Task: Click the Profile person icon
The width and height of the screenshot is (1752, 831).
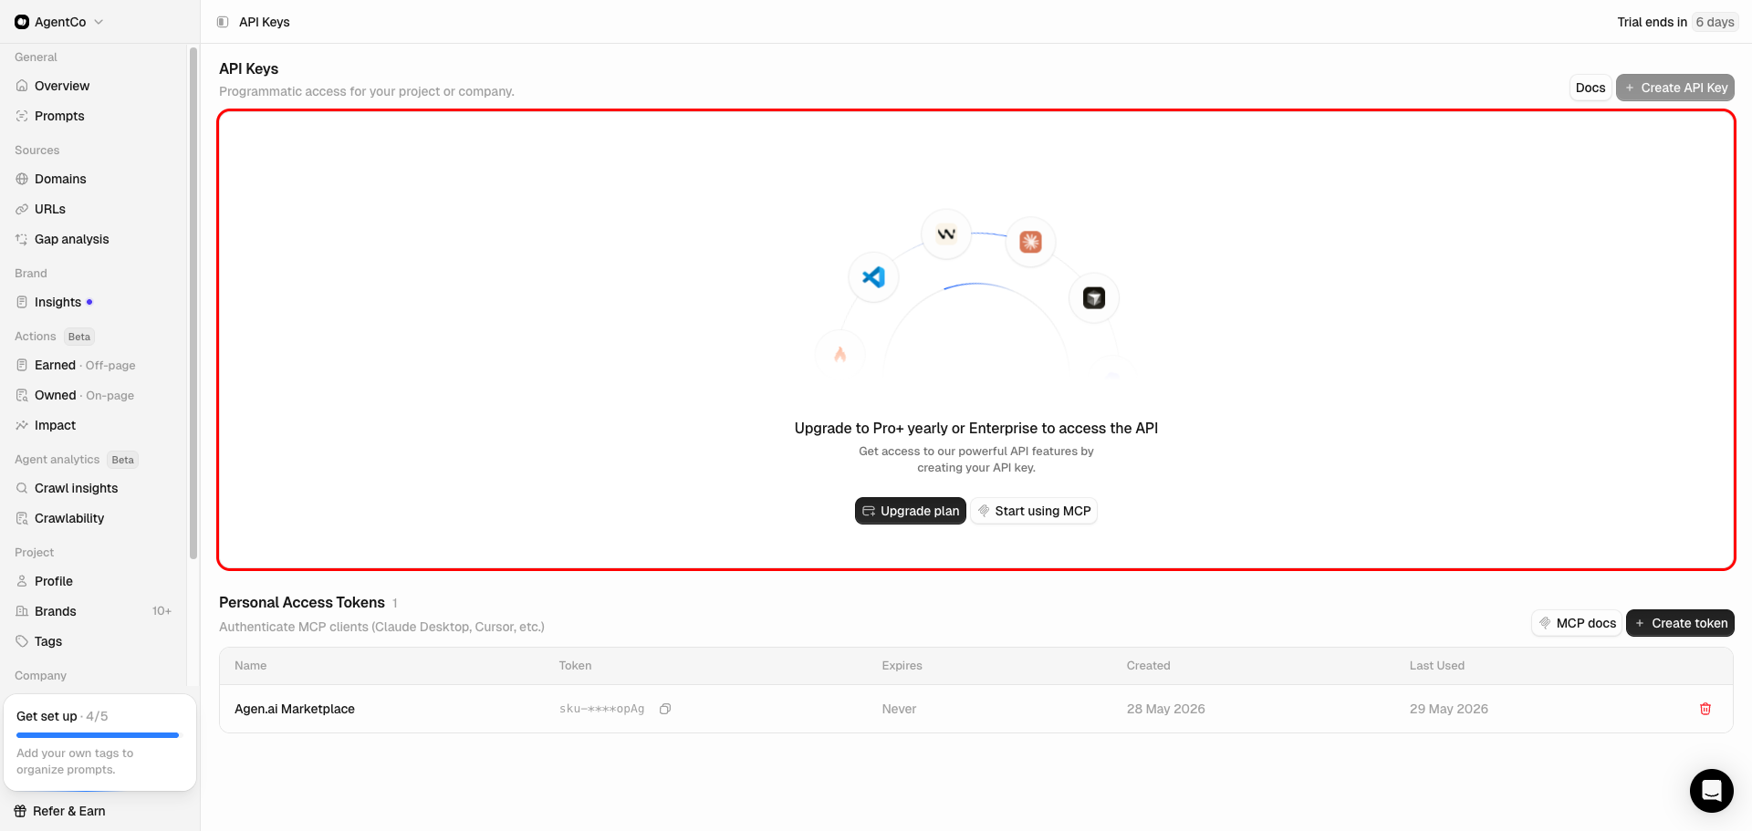Action: (x=22, y=581)
